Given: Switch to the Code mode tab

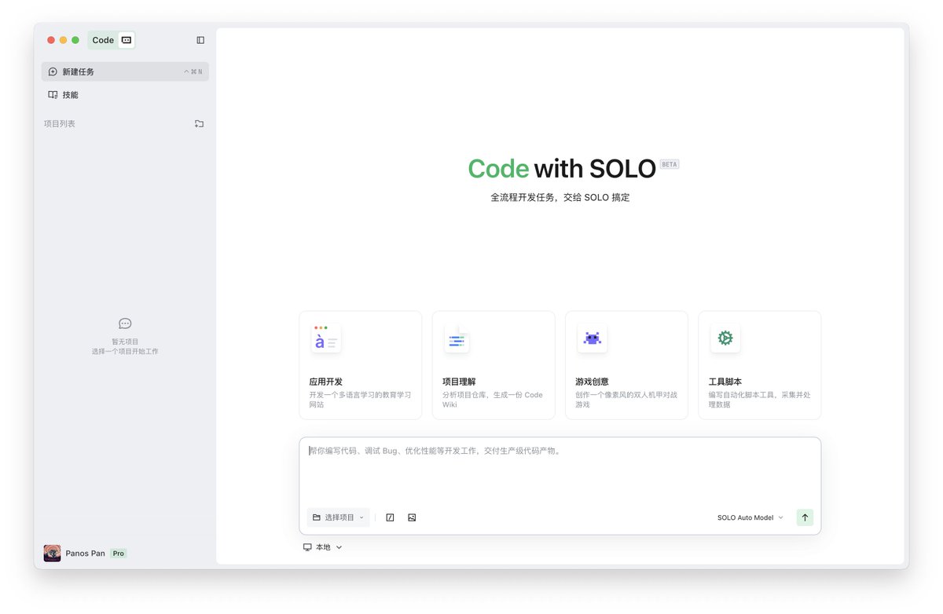Looking at the screenshot, I should click(x=103, y=40).
